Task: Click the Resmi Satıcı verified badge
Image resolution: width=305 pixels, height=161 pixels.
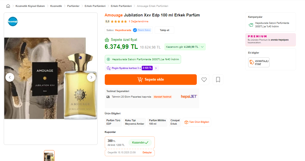Action: pyautogui.click(x=142, y=30)
